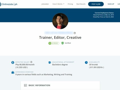Image resolution: width=120 pixels, height=90 pixels.
Task: Click the Availability clock icon
Action: tap(86, 62)
